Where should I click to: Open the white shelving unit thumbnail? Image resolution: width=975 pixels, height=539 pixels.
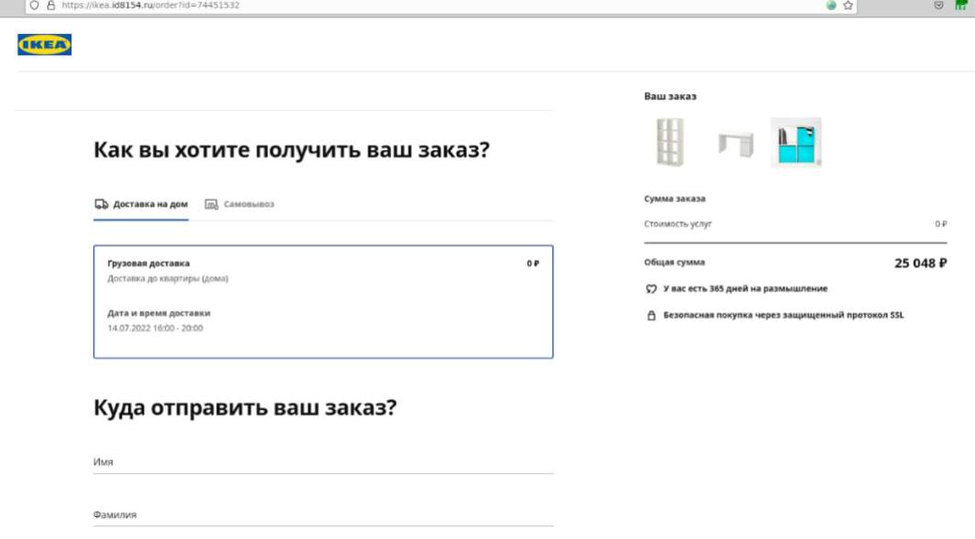669,143
